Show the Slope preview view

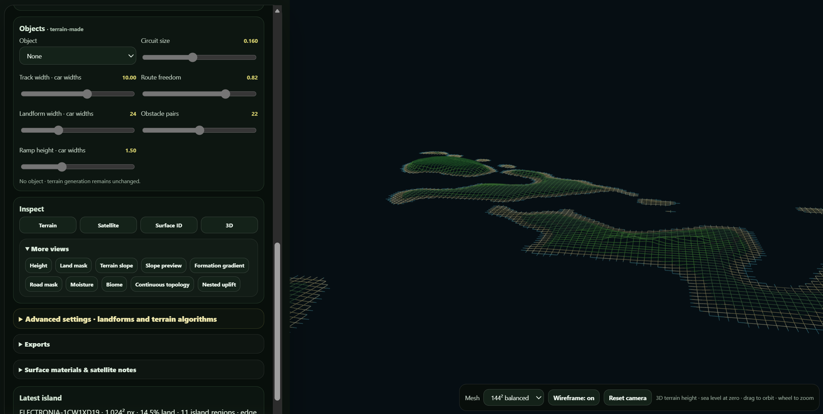[x=164, y=265]
